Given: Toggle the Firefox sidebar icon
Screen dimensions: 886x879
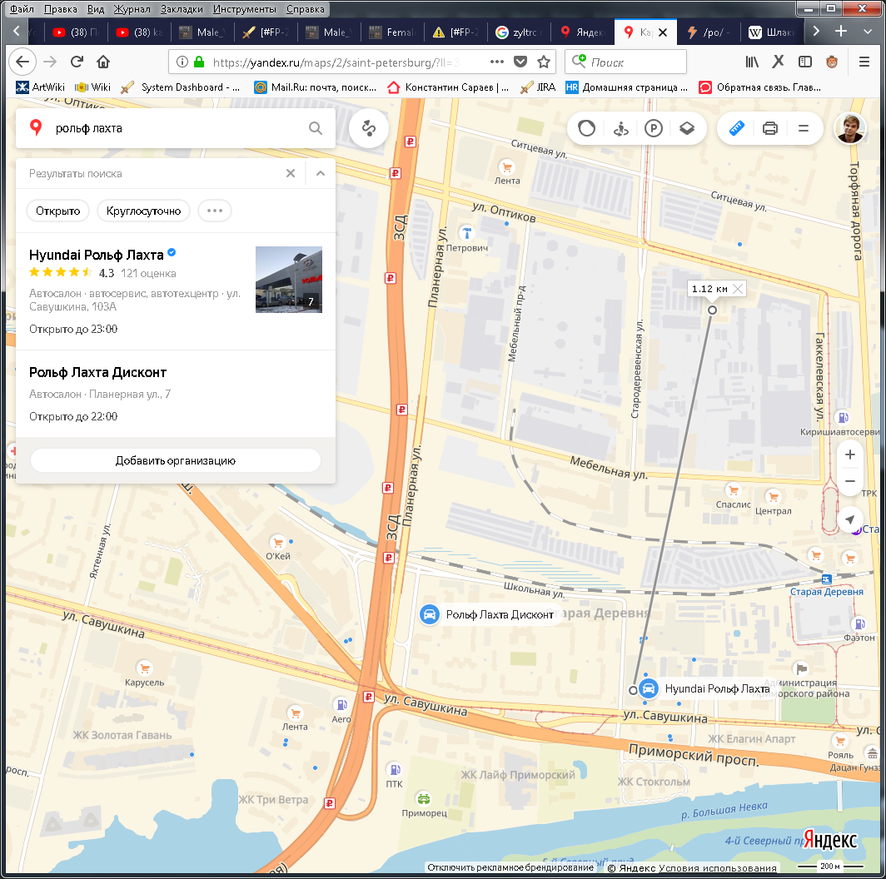Looking at the screenshot, I should (x=805, y=62).
